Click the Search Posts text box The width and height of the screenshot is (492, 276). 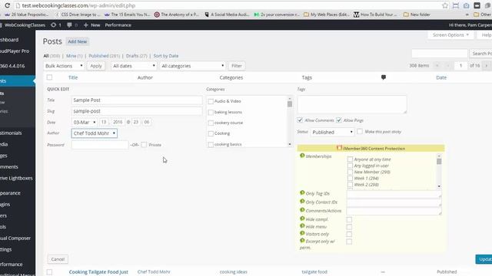click(x=439, y=54)
